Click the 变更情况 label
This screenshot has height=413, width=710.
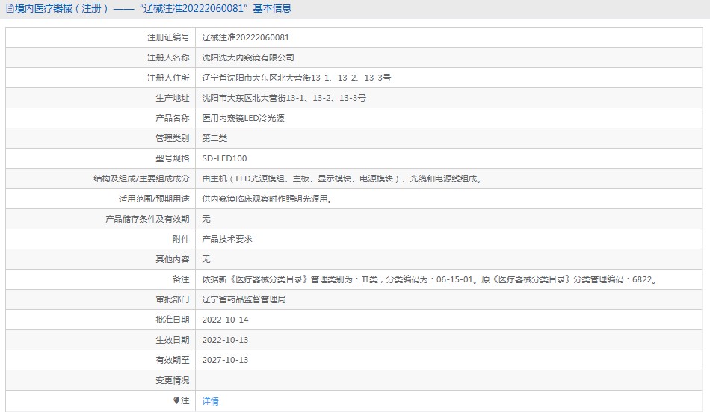[x=173, y=380]
